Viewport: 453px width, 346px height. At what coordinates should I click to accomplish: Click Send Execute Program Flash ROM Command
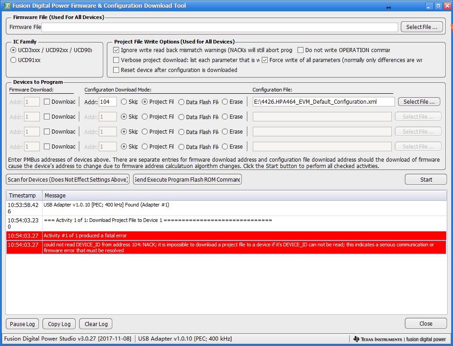click(x=188, y=179)
